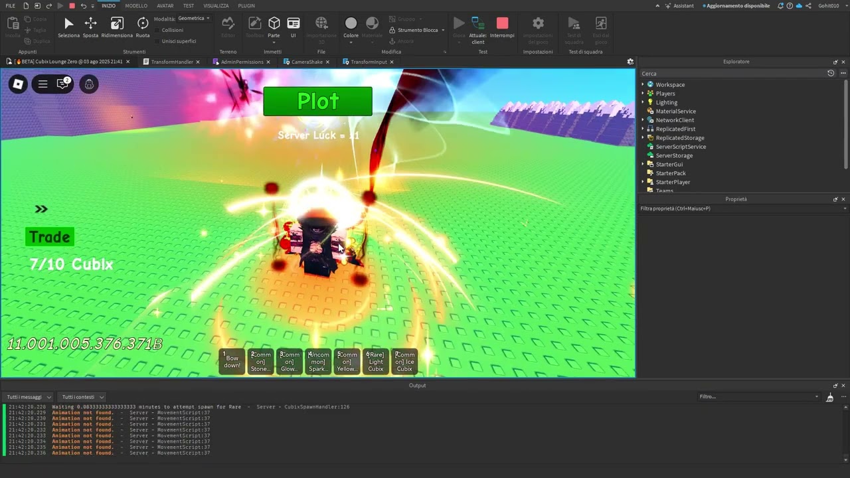This screenshot has width=850, height=478.
Task: Open the Assistant panel
Action: (x=679, y=6)
